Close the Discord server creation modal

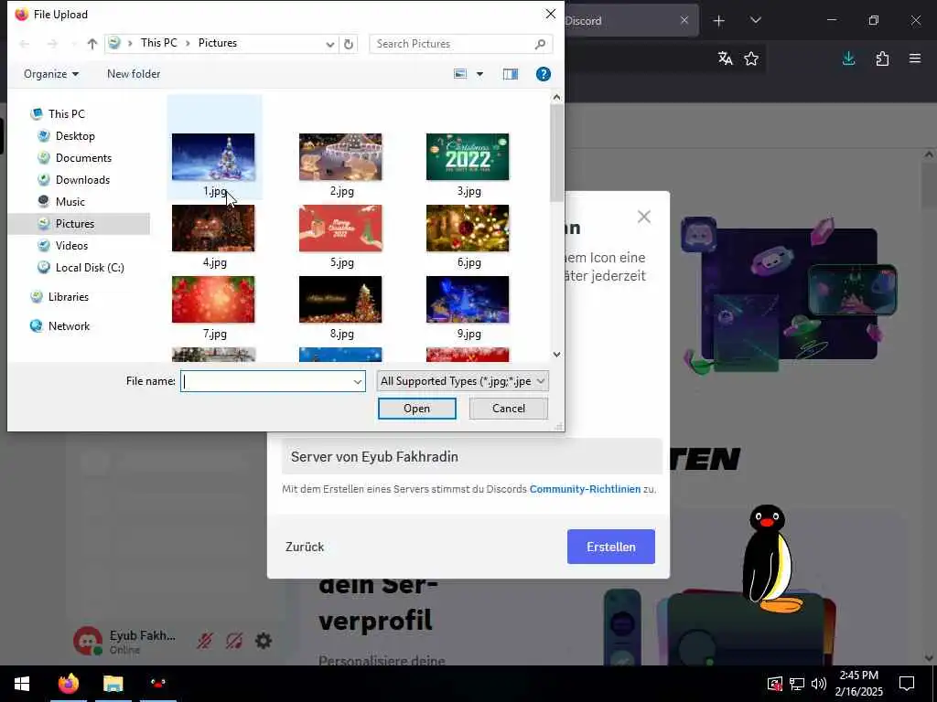point(643,217)
